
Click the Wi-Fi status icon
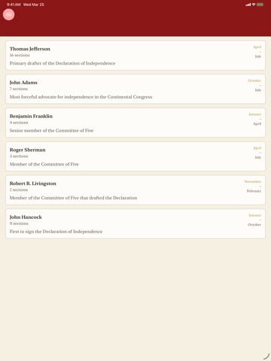click(x=254, y=5)
